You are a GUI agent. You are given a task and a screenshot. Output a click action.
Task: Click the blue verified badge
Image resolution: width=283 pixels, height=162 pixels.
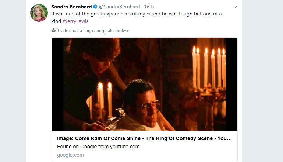pos(95,7)
